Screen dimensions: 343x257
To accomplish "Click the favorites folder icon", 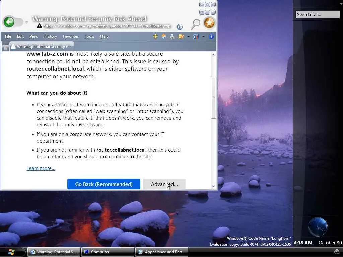I will [181, 36].
